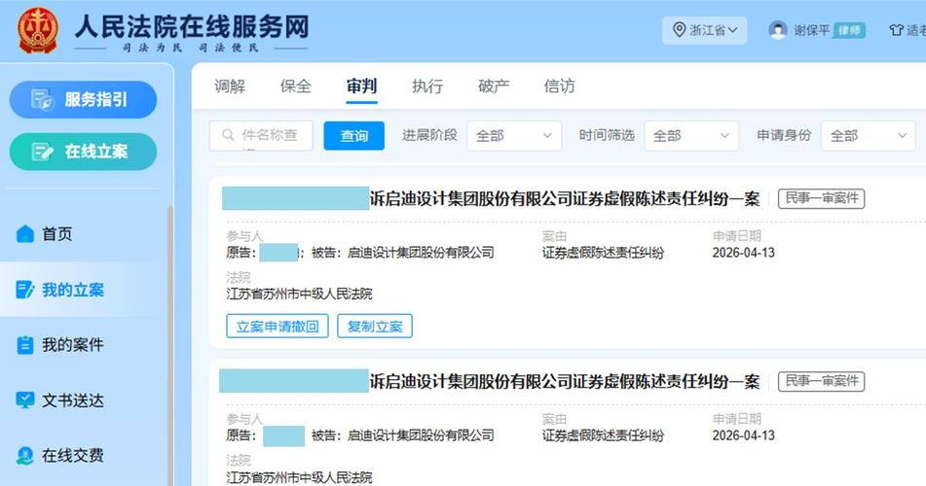Image resolution: width=926 pixels, height=486 pixels.
Task: Click second case defendant 启迪设计集团股份有限公司
Action: pos(421,435)
